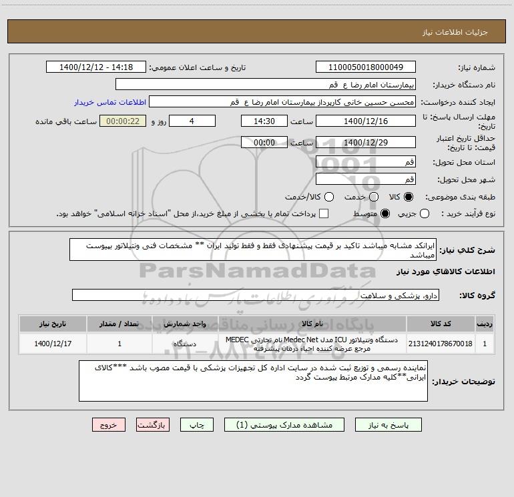The height and width of the screenshot is (497, 514).
Task: Click the نام دستگاه خریدار label
Action: (x=464, y=85)
